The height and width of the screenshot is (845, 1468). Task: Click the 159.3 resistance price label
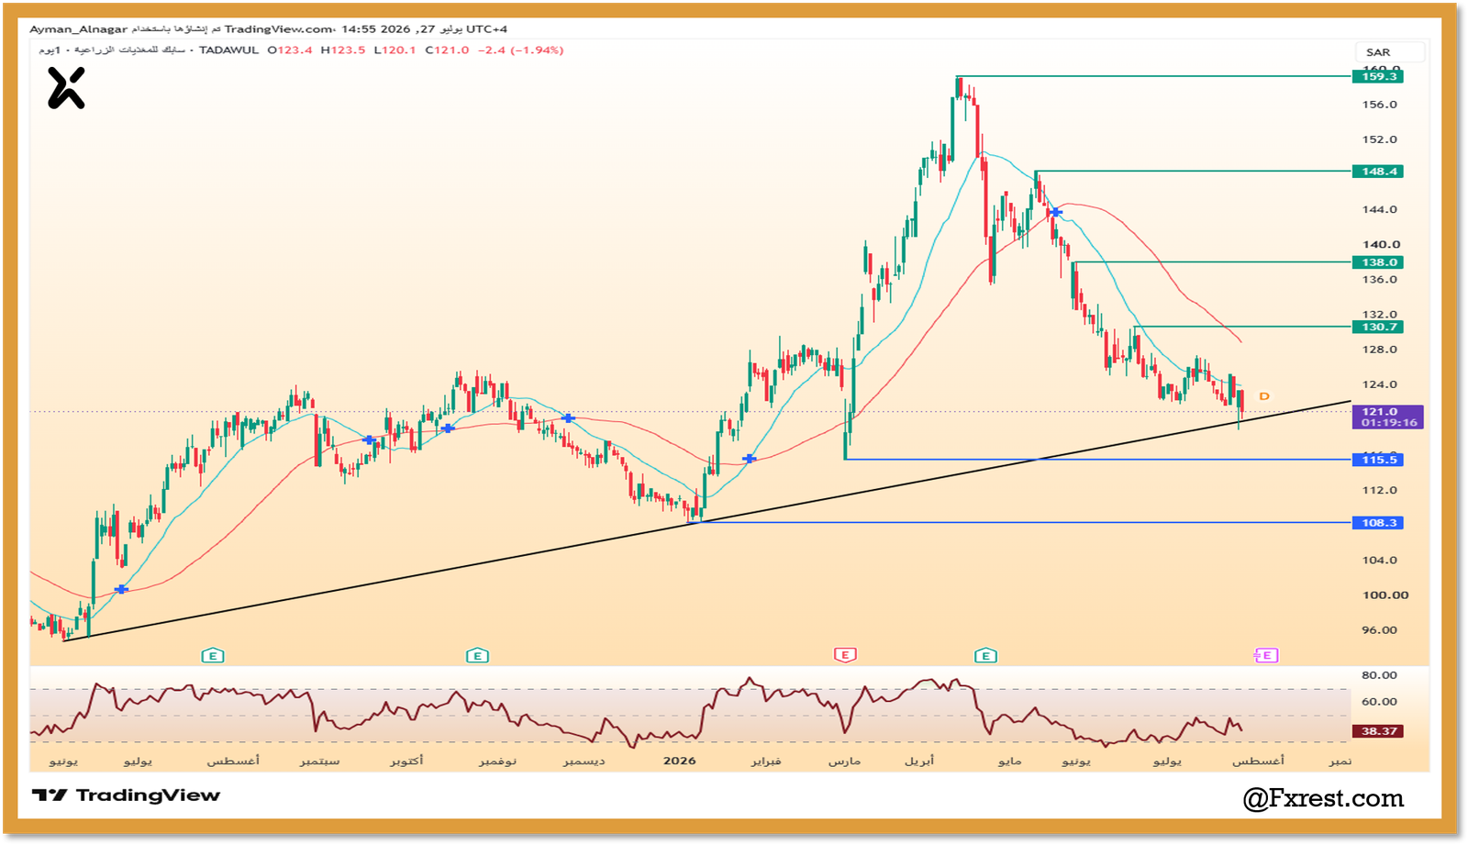[x=1378, y=76]
